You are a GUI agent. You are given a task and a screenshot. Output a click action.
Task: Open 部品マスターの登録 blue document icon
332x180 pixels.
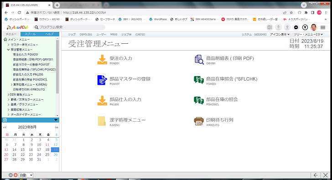(x=102, y=80)
